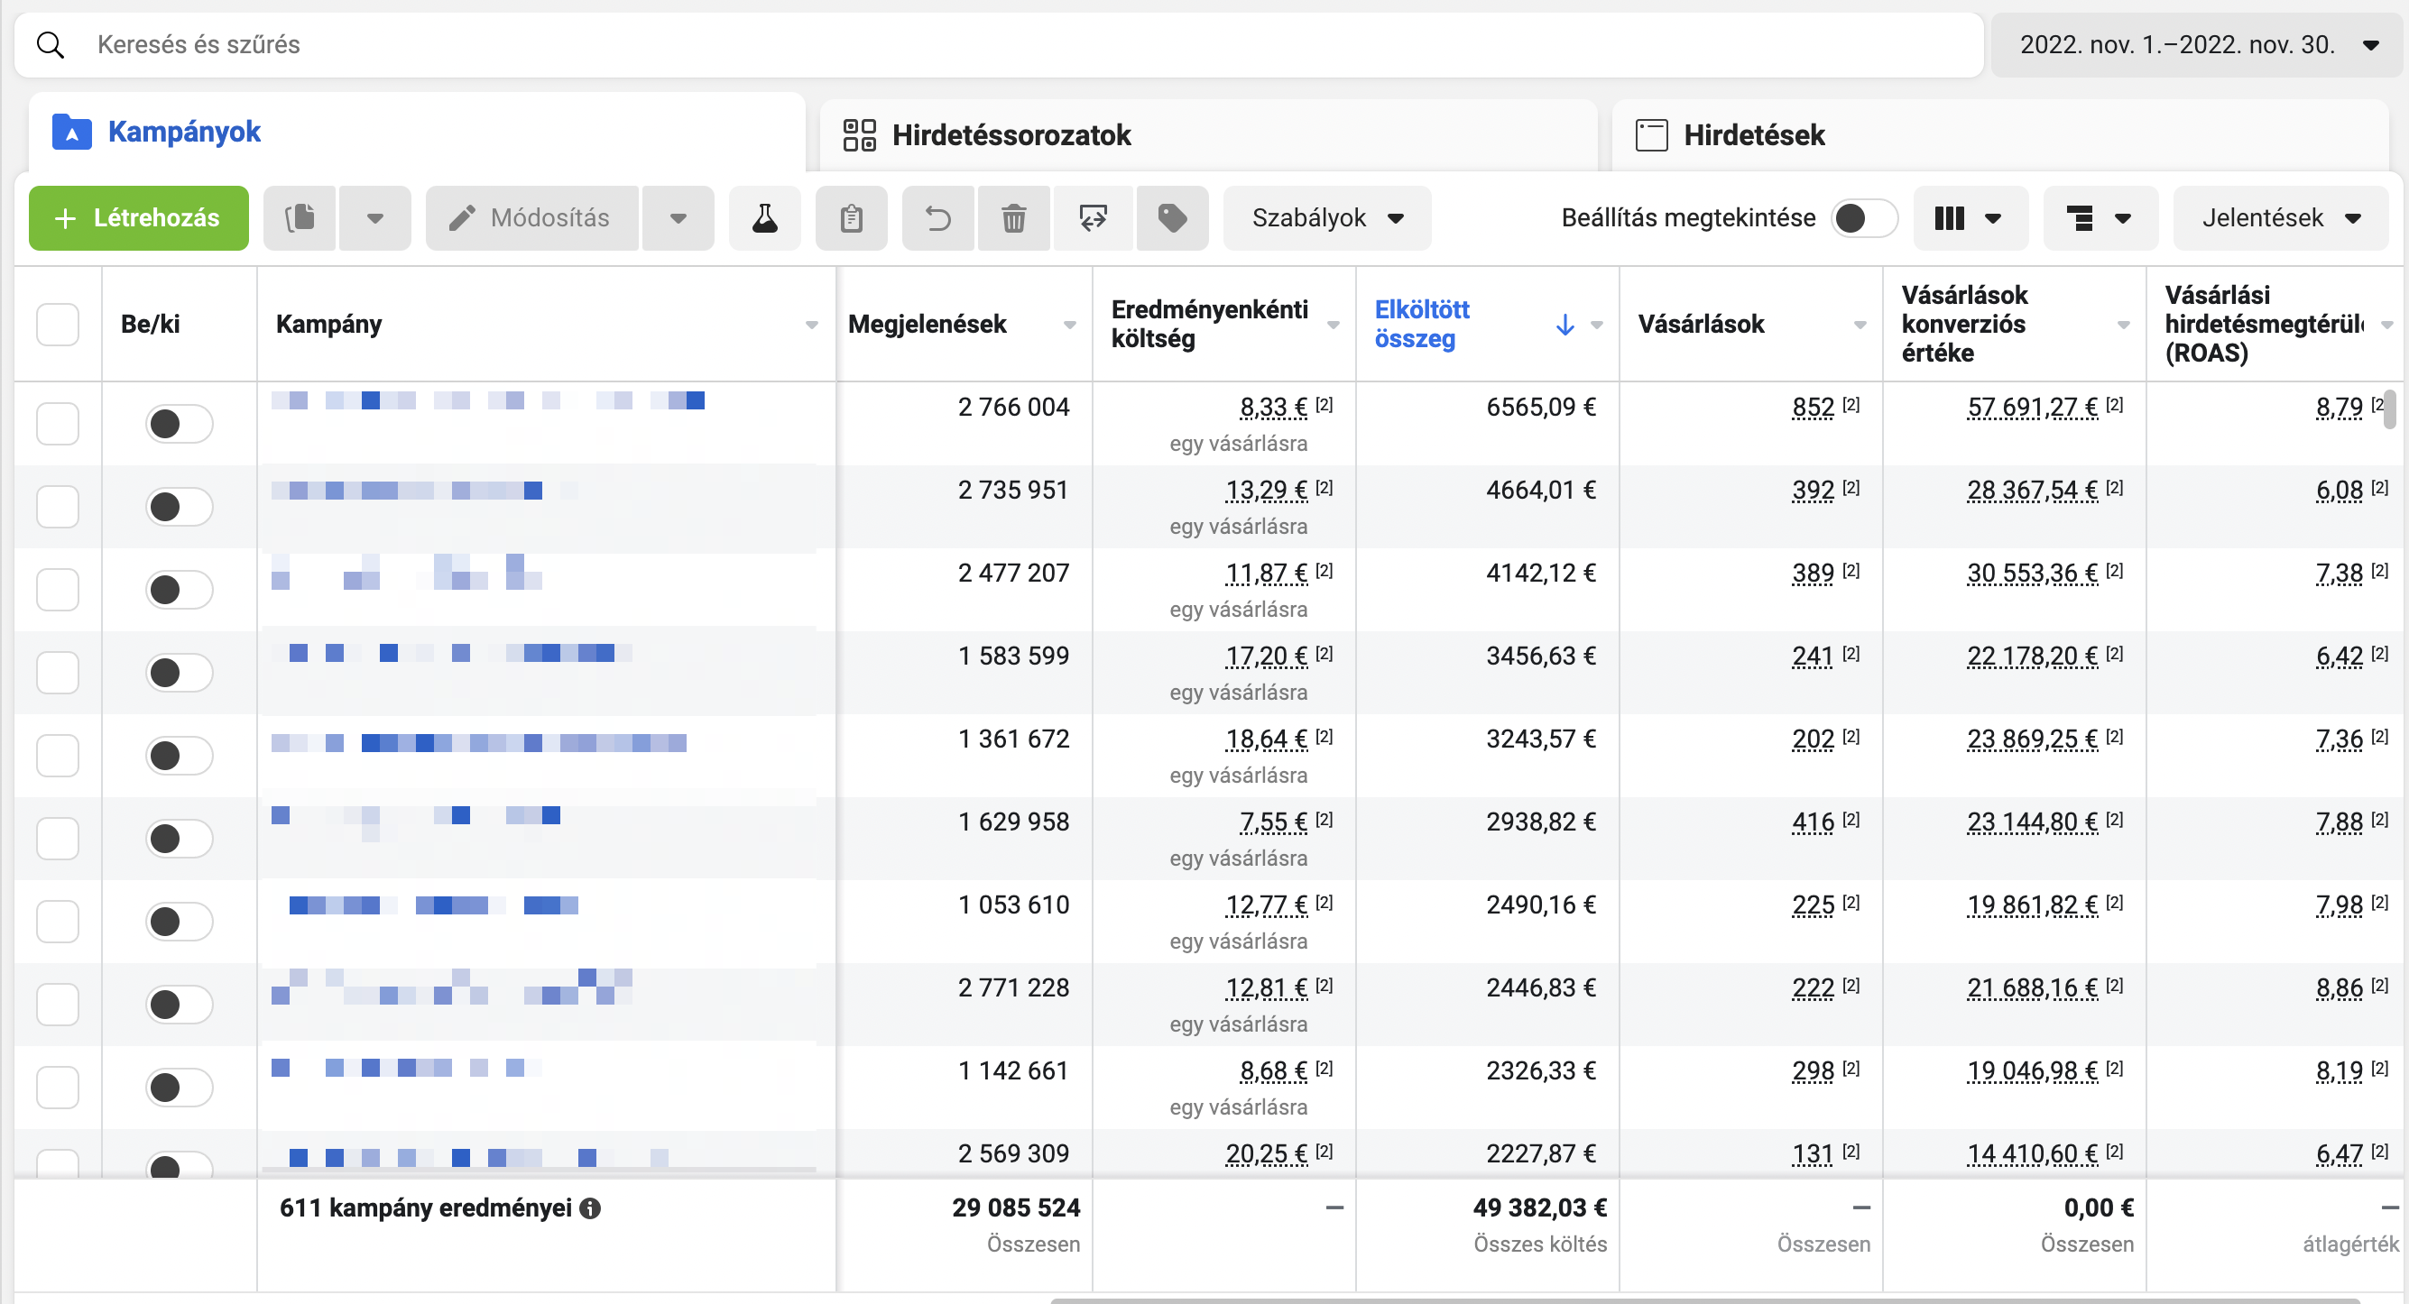Screen dimensions: 2409x1304
Task: Click the duplicate campaign icon
Action: 300,218
